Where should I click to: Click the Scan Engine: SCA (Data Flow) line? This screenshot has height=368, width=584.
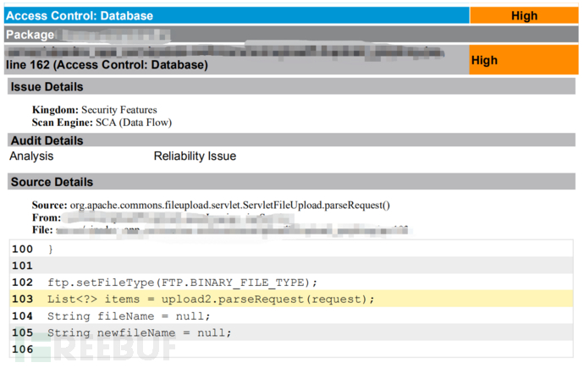pos(102,122)
